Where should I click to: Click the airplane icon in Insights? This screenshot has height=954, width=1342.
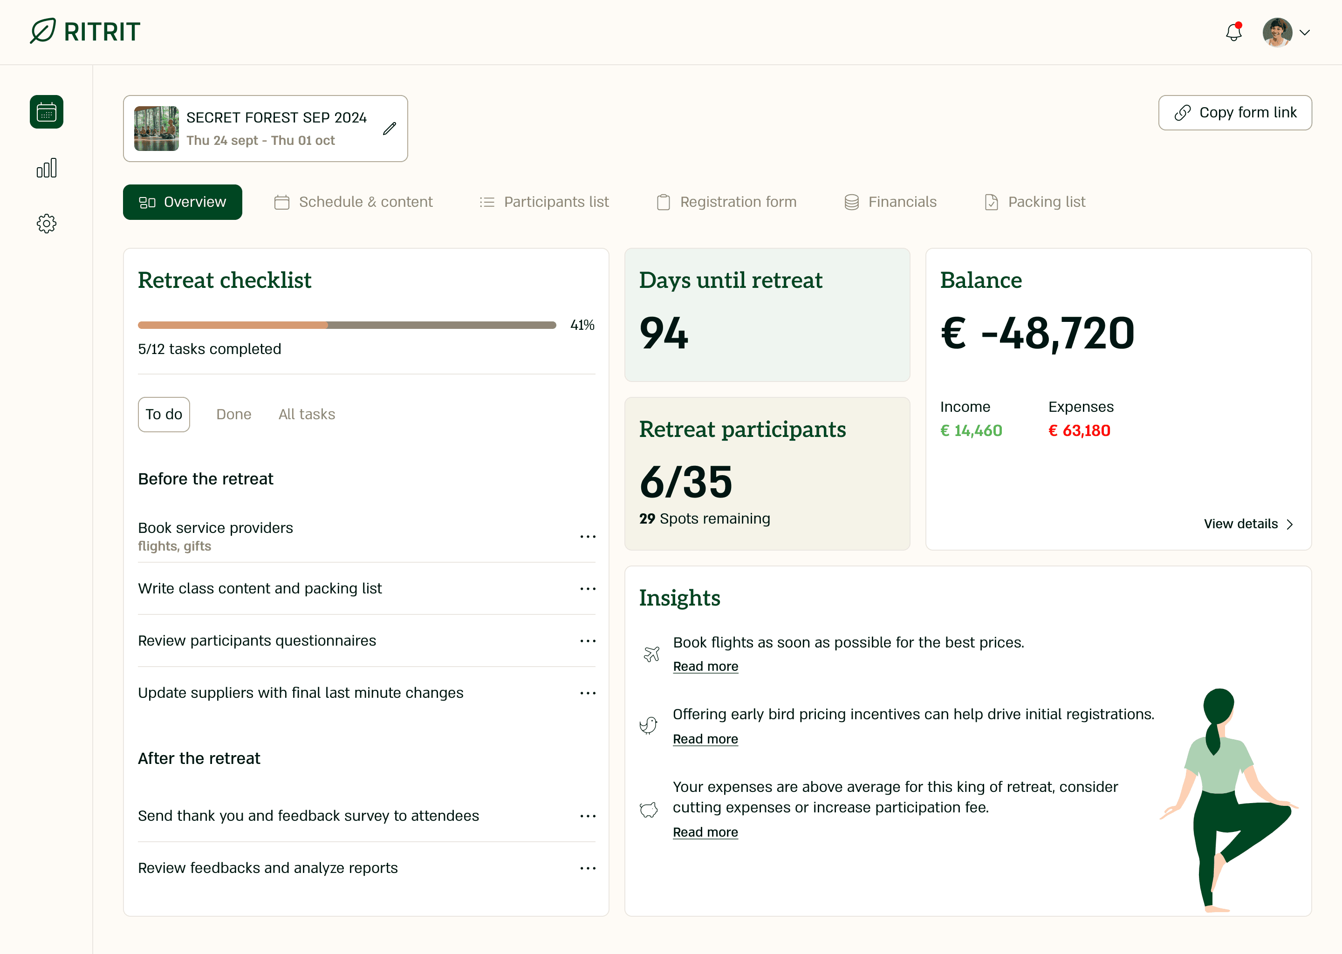click(651, 654)
